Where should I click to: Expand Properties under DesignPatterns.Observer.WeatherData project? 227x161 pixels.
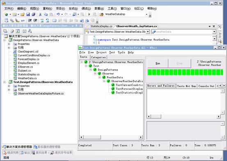(9, 44)
